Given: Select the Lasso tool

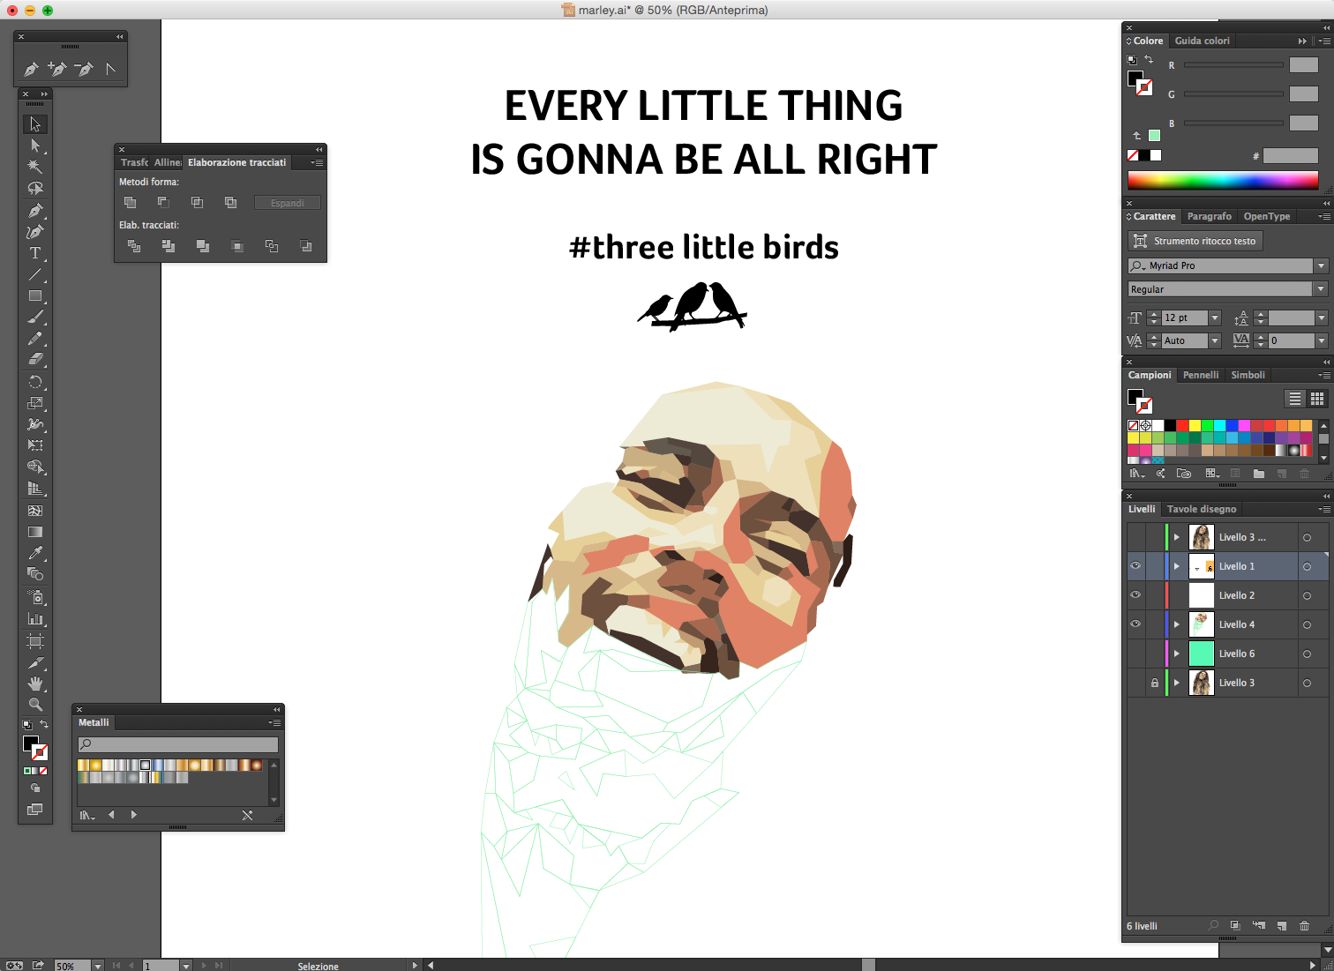Looking at the screenshot, I should pyautogui.click(x=35, y=188).
